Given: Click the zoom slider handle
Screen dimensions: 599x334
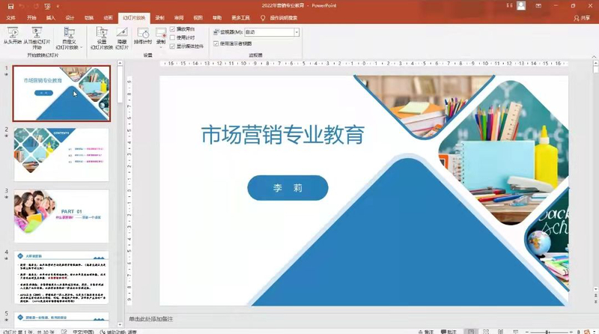Looking at the screenshot, I should (x=547, y=332).
